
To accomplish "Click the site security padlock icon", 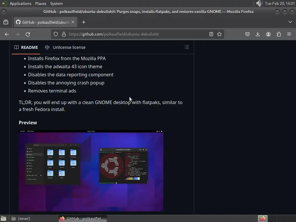I will pos(64,34).
